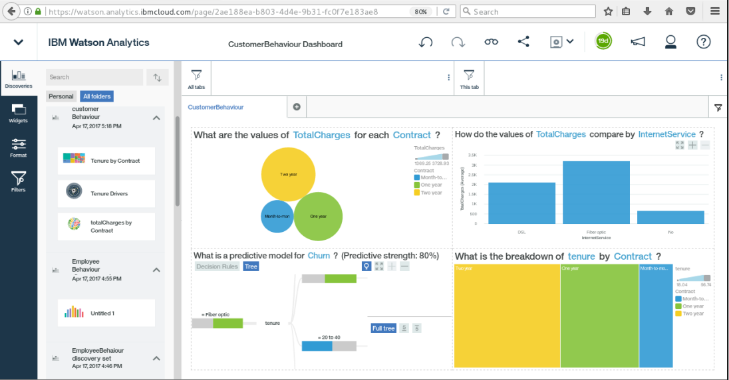Viewport: 729px width, 380px height.
Task: Maximize the InternetService bar chart
Action: coord(680,145)
